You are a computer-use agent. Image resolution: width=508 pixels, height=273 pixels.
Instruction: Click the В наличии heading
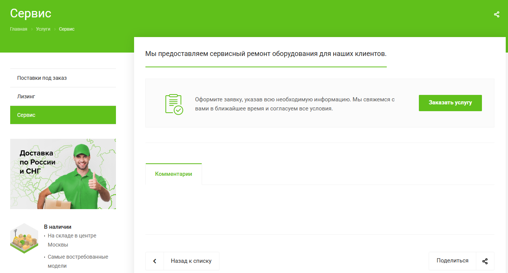click(x=57, y=227)
